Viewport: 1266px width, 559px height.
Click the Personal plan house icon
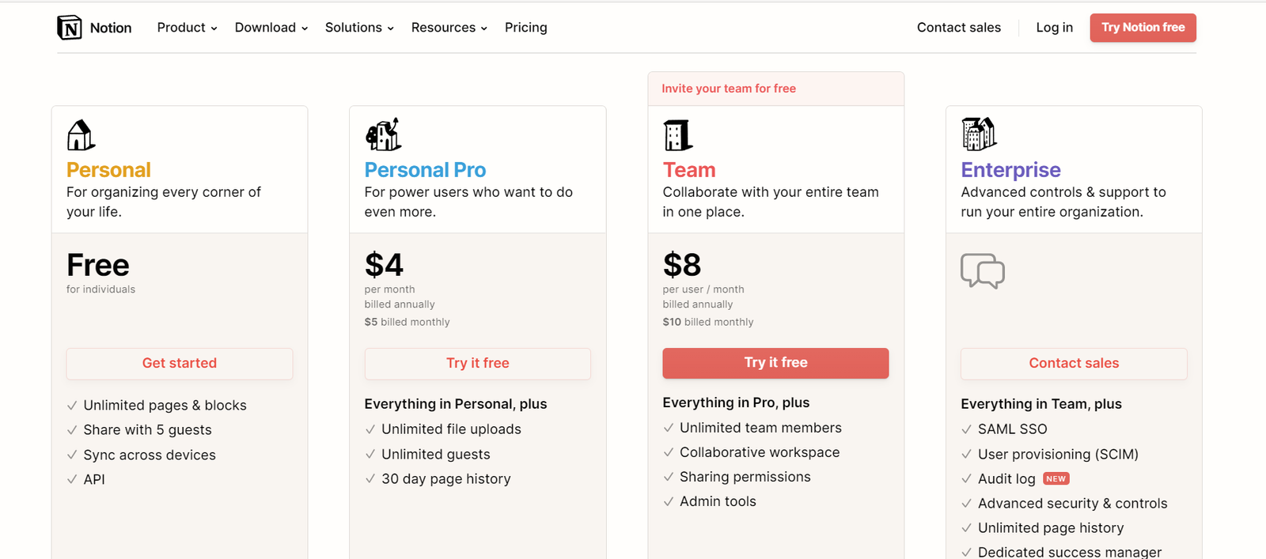pos(81,135)
